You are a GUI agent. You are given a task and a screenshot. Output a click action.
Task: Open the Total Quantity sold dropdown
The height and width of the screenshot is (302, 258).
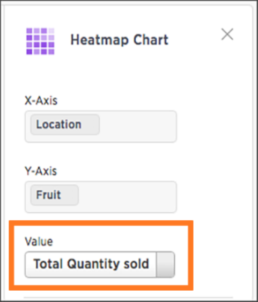pyautogui.click(x=100, y=264)
